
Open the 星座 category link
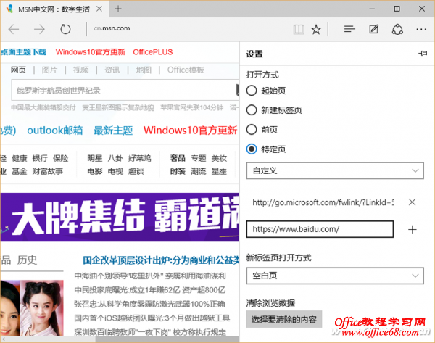219,171
